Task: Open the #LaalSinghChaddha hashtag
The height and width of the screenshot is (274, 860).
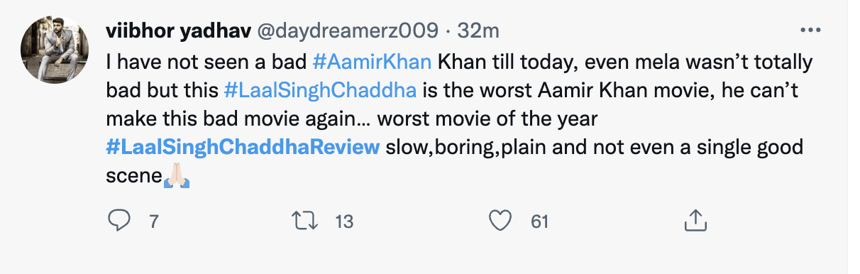Action: click(x=320, y=91)
